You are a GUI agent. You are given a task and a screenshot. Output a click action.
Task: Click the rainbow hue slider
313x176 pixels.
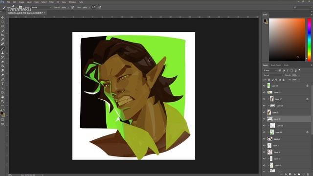coord(309,40)
